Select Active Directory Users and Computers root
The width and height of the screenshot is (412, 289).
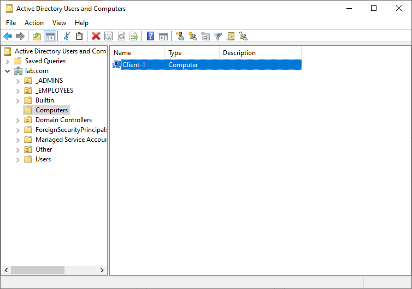(60, 51)
